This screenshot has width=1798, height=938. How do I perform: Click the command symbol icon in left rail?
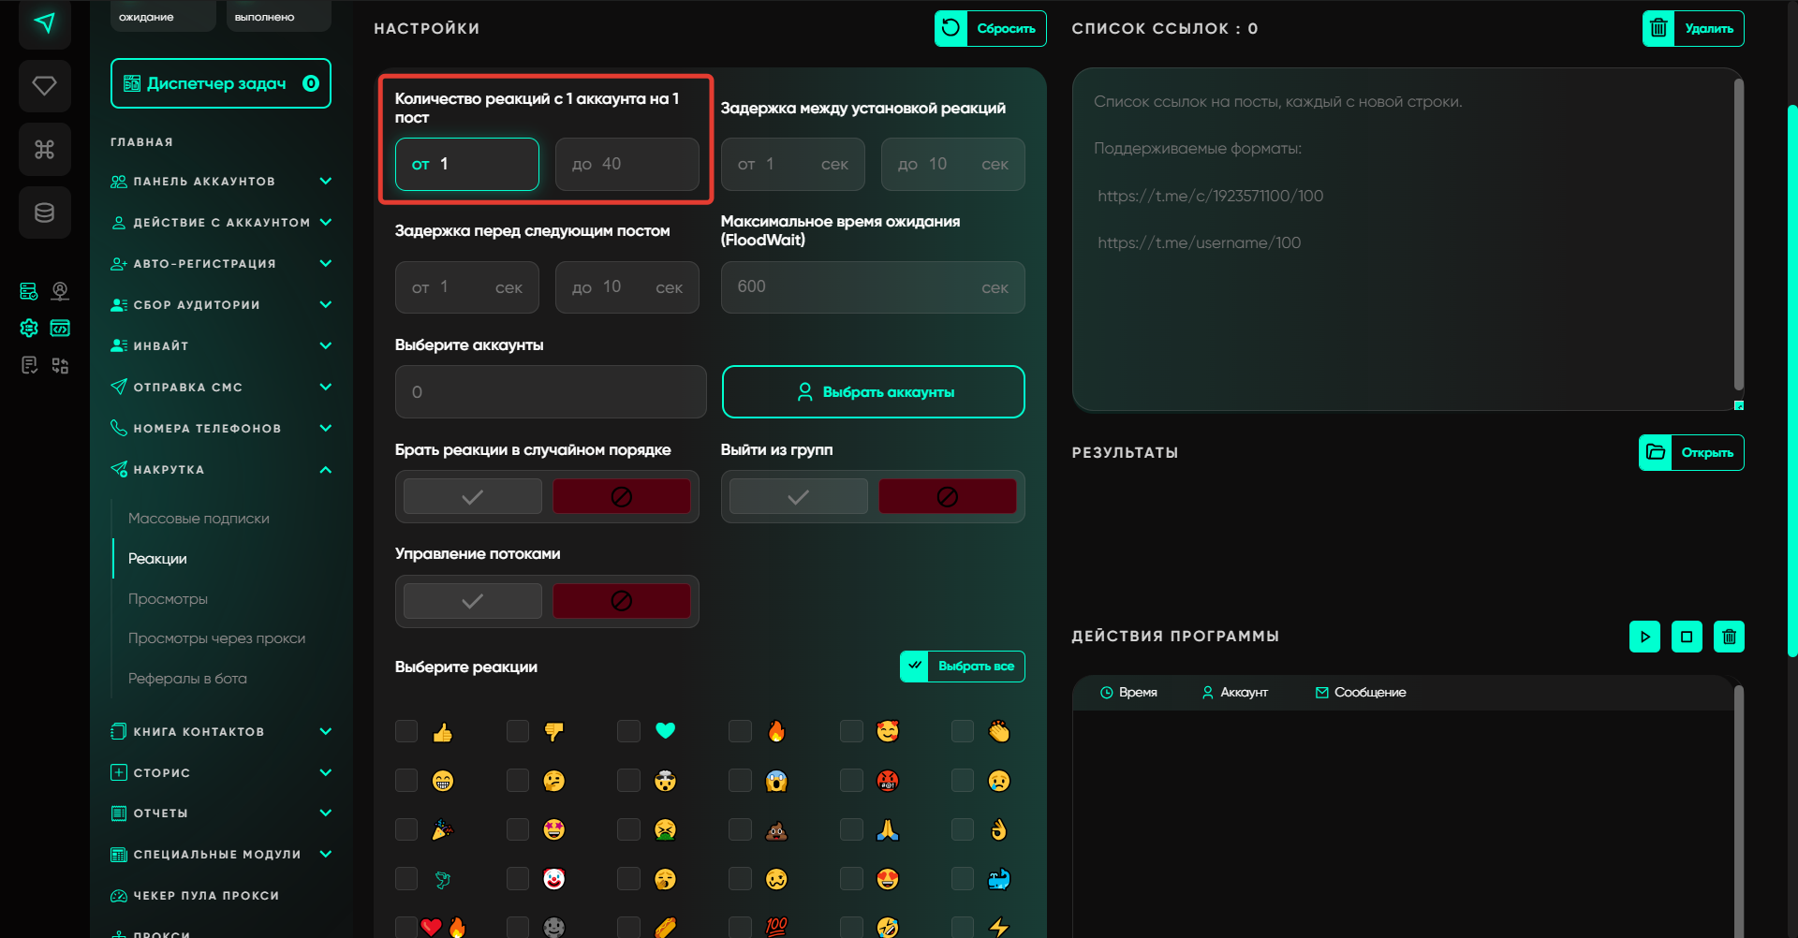(x=44, y=150)
